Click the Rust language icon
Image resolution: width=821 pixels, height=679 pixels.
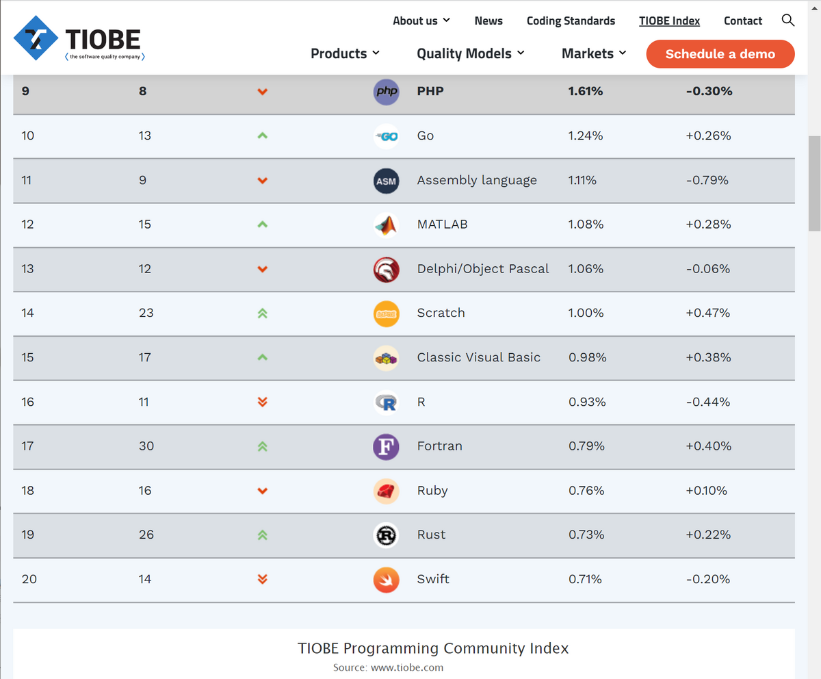(386, 535)
